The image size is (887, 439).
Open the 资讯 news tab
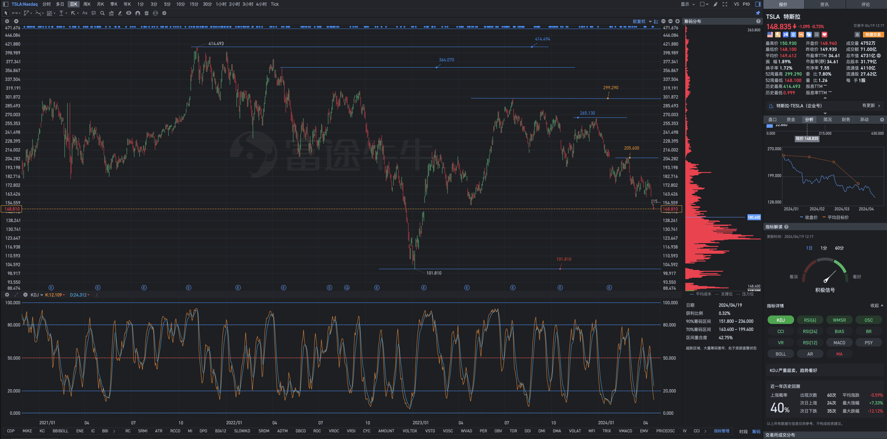[824, 4]
